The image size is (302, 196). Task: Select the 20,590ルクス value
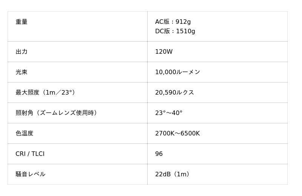174,93
